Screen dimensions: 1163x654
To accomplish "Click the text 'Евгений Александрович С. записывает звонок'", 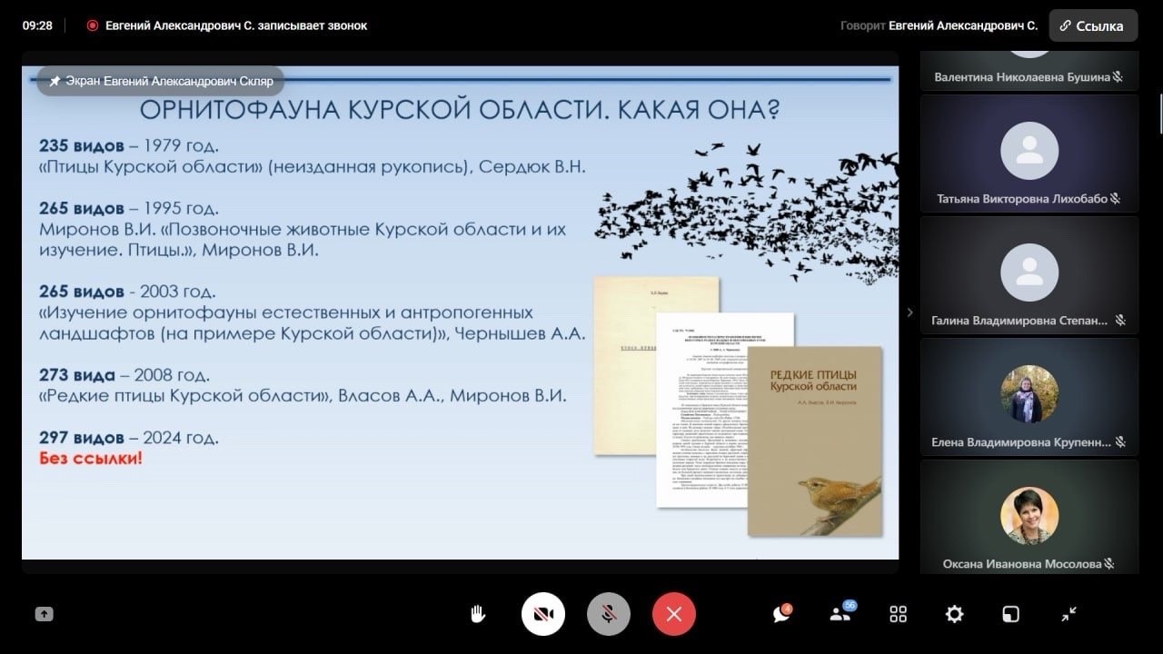I will (x=236, y=25).
